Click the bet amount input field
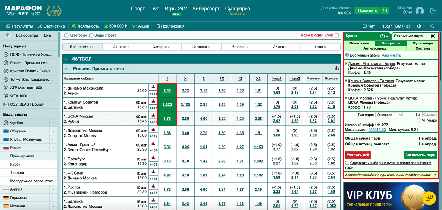This screenshot has width=442, height=210. click(x=429, y=115)
